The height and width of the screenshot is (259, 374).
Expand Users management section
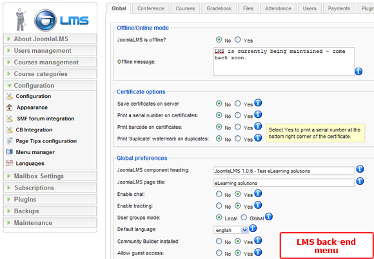click(50, 50)
